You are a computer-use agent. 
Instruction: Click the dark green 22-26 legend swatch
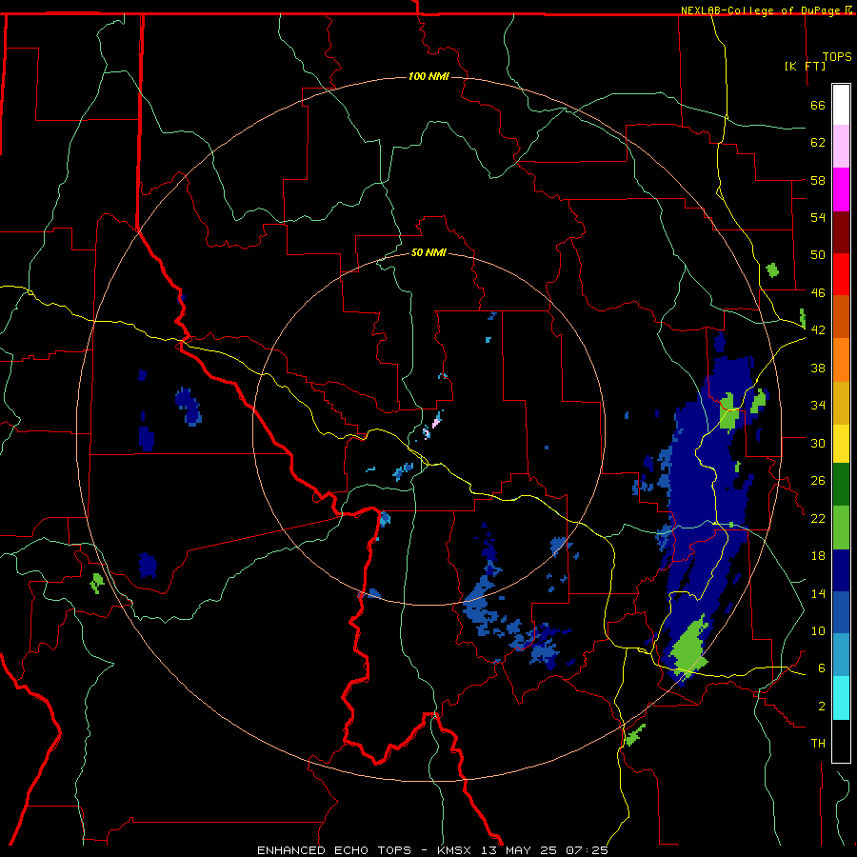coord(841,485)
